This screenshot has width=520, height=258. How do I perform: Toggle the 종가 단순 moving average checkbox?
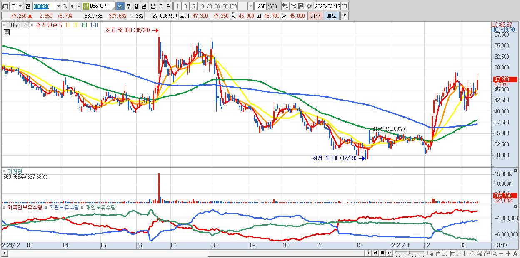pyautogui.click(x=32, y=25)
